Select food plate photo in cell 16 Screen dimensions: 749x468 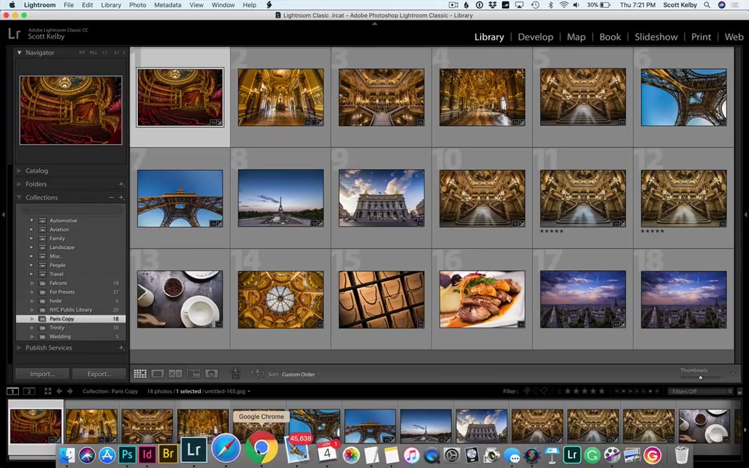pos(482,299)
